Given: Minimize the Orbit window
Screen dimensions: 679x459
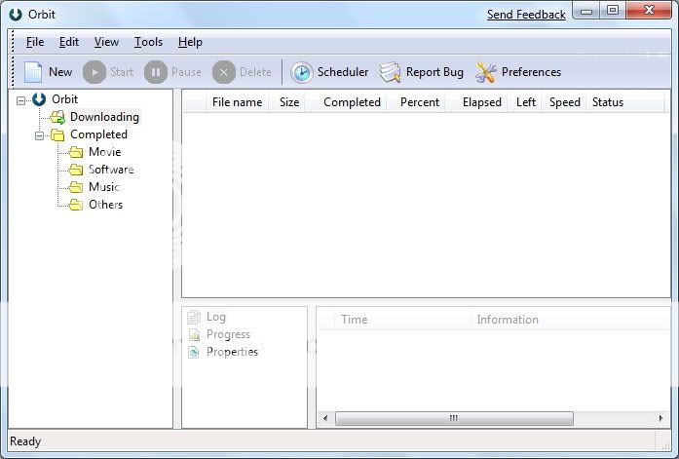Looking at the screenshot, I should [x=586, y=11].
